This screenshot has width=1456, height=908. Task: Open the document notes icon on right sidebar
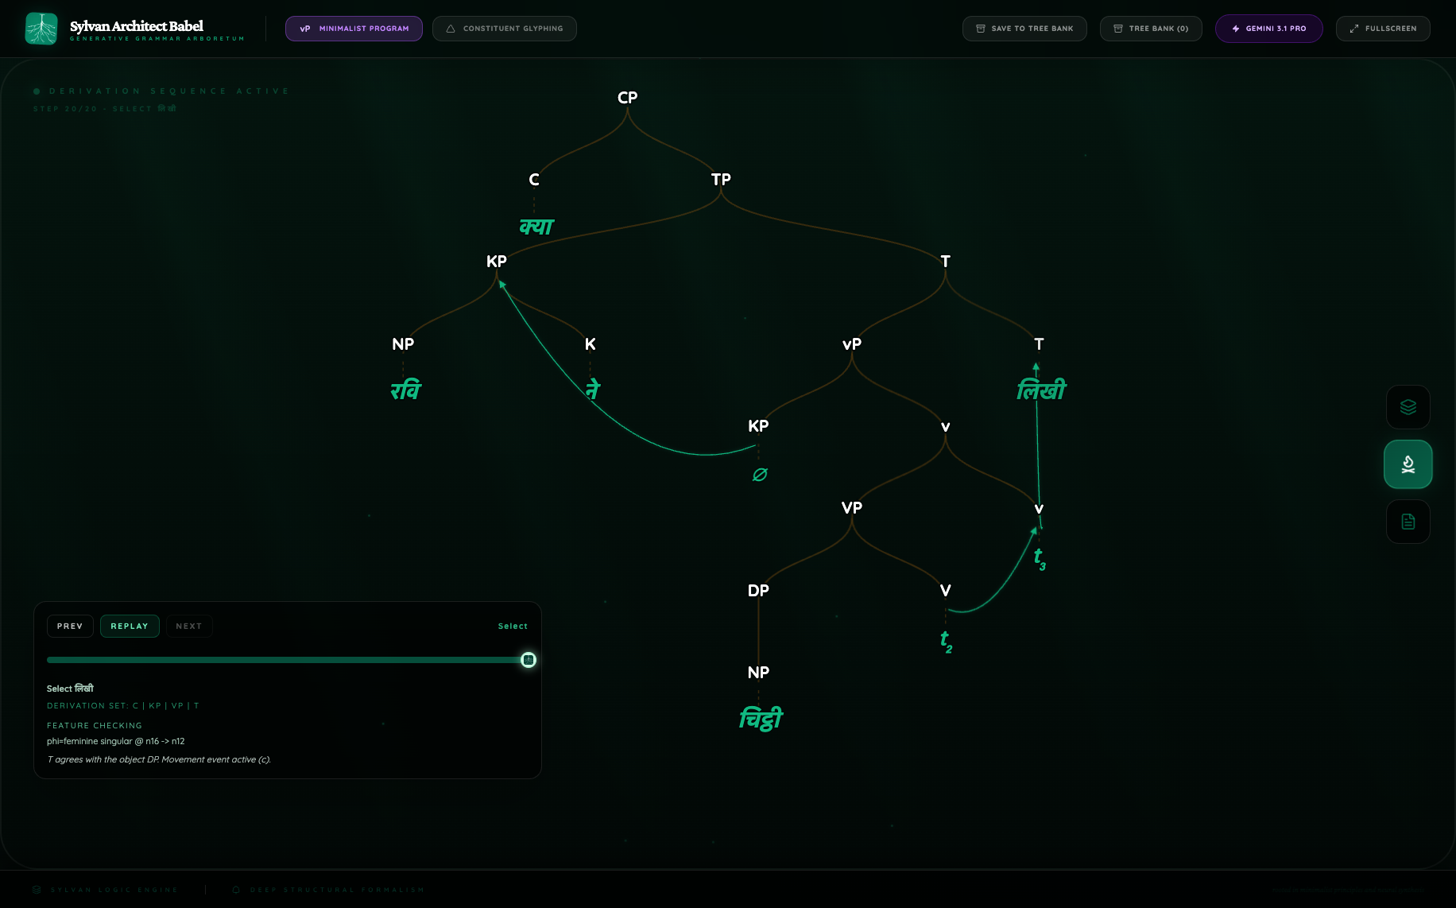click(x=1408, y=522)
